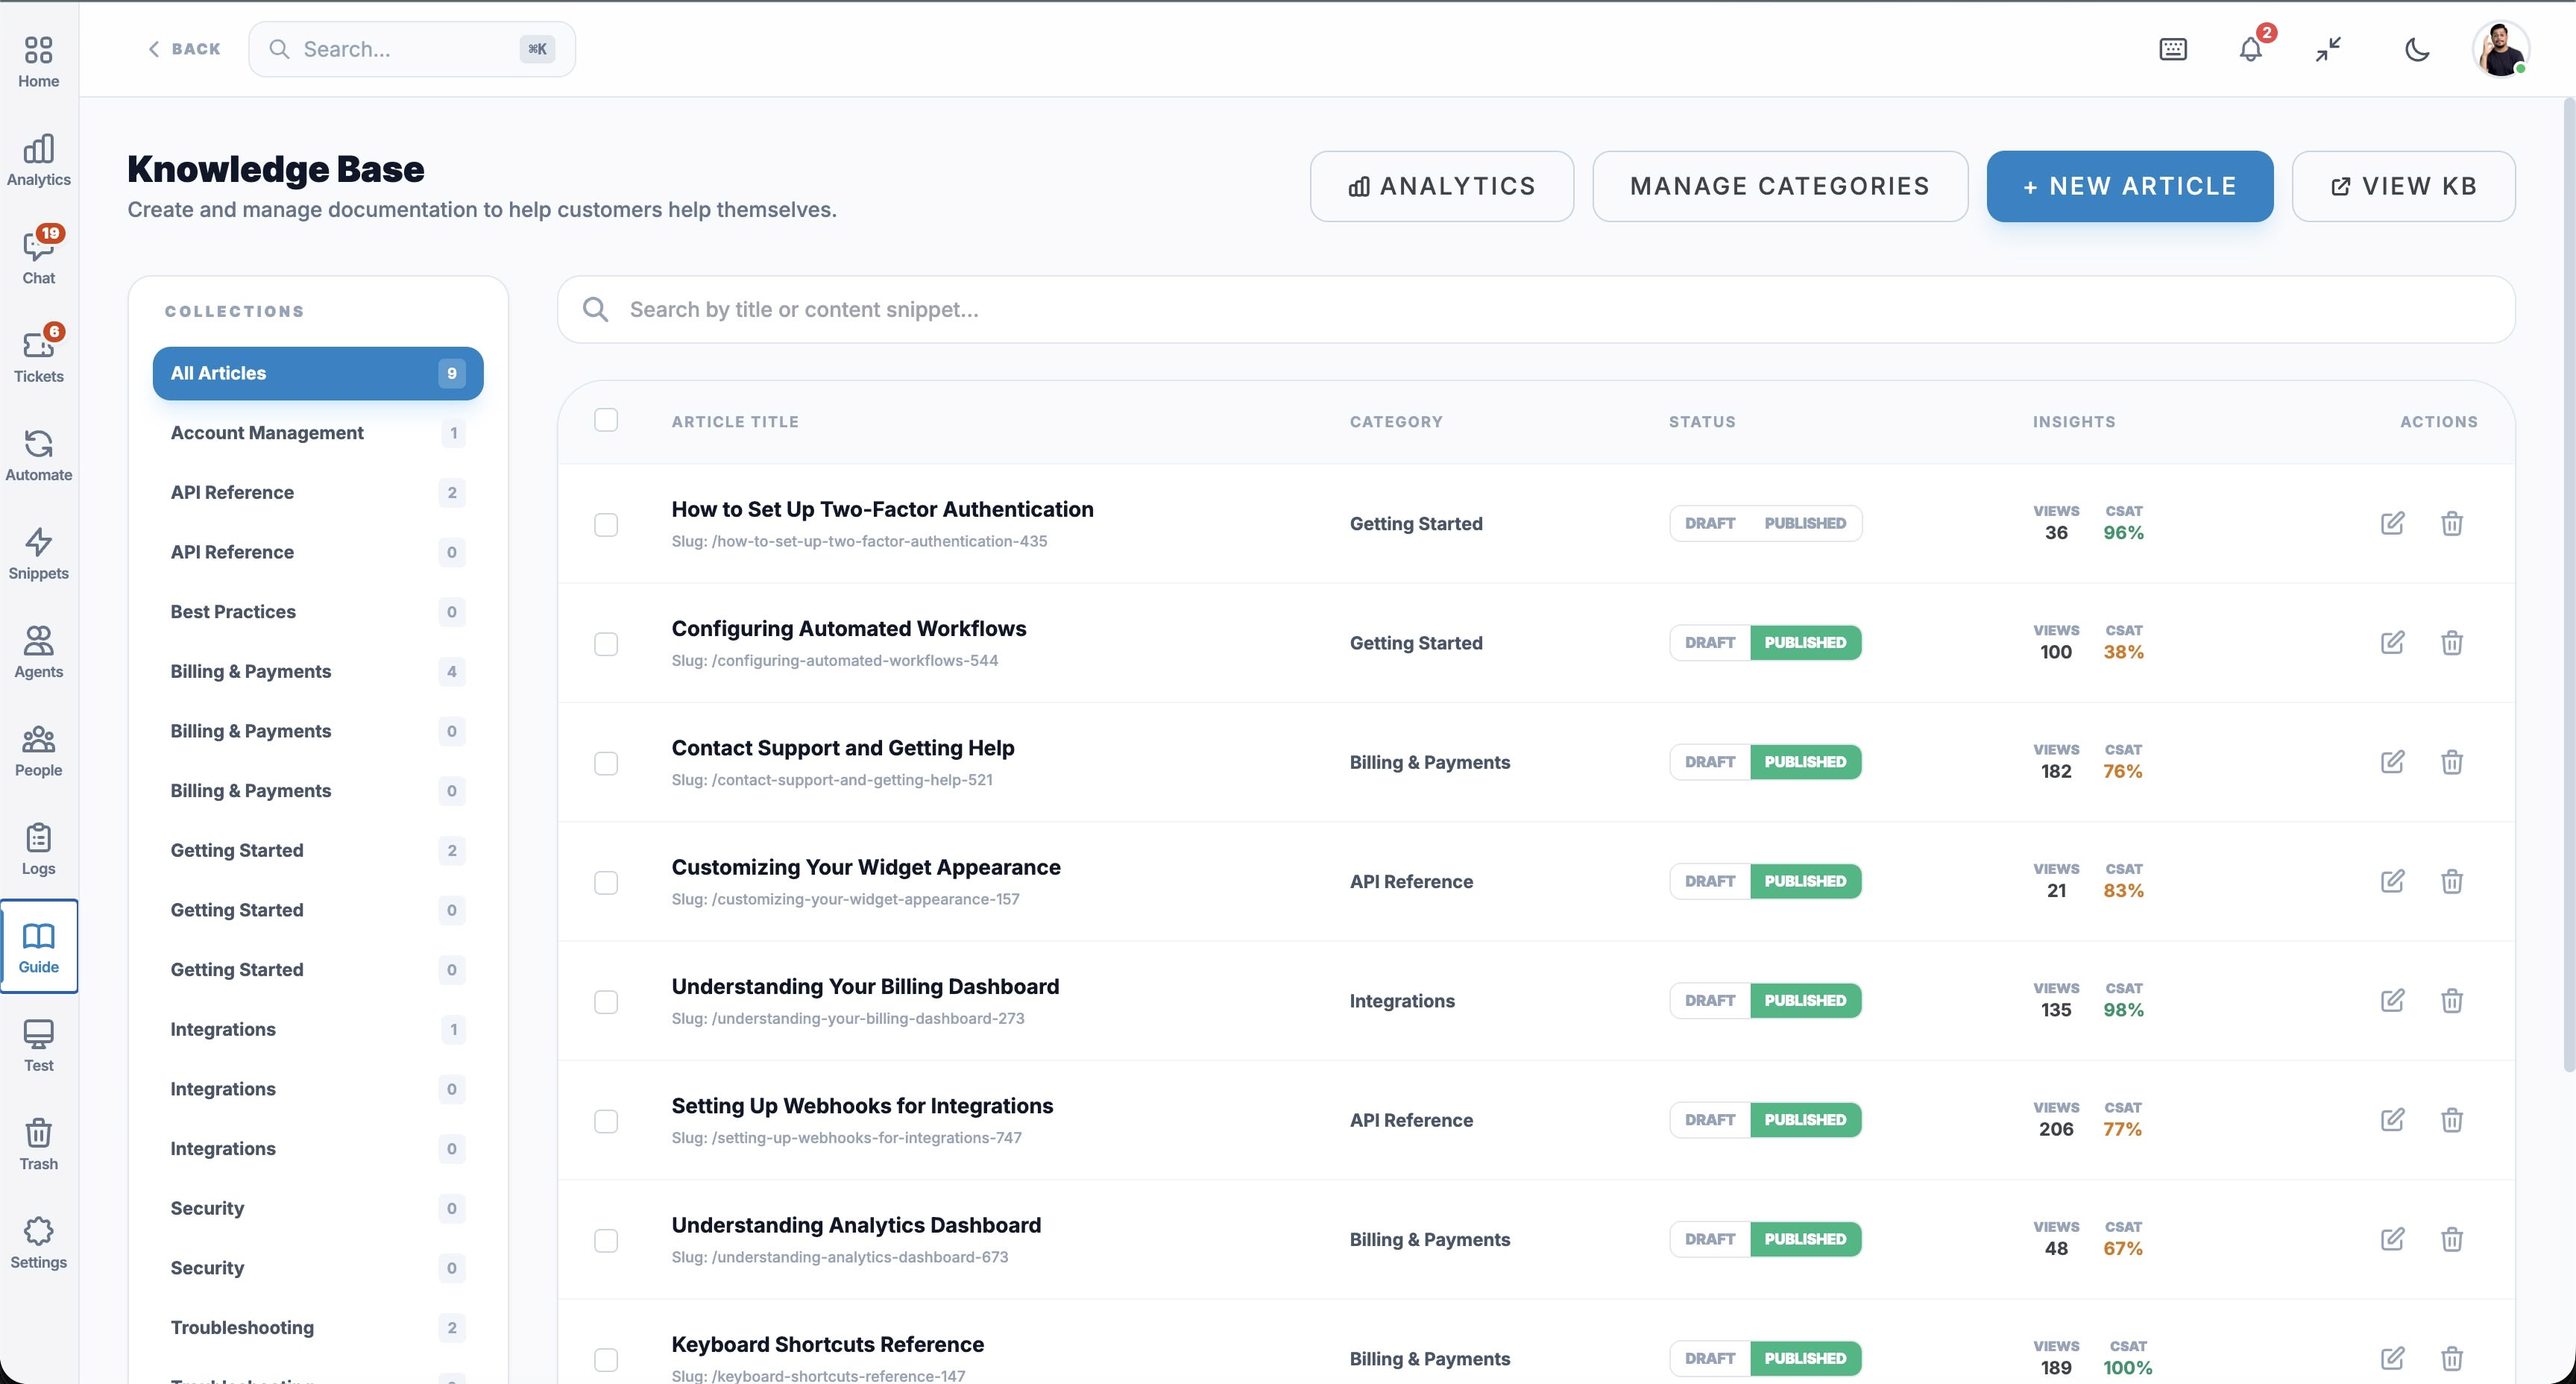Open the Automate section
2576x1384 pixels.
[38, 456]
